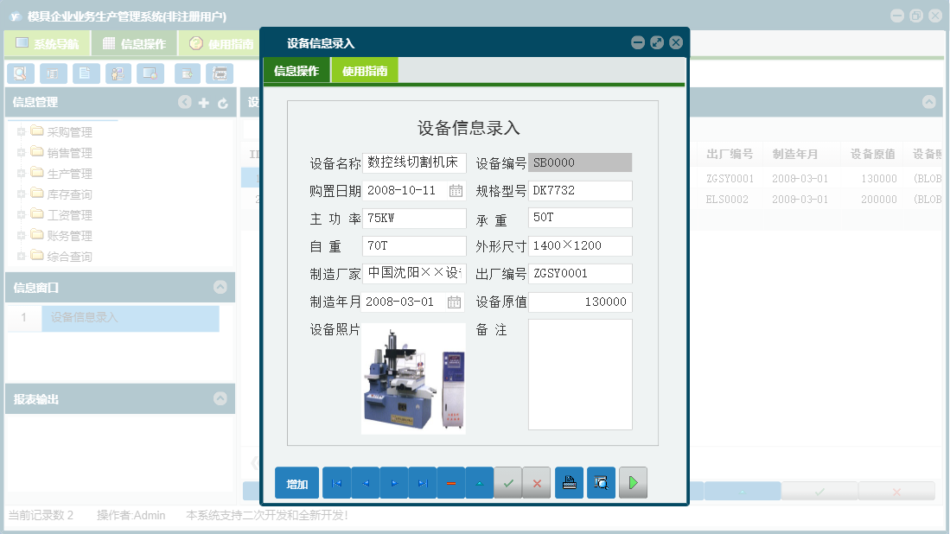Delete the current record with the red minus icon
The height and width of the screenshot is (534, 950).
click(x=451, y=482)
